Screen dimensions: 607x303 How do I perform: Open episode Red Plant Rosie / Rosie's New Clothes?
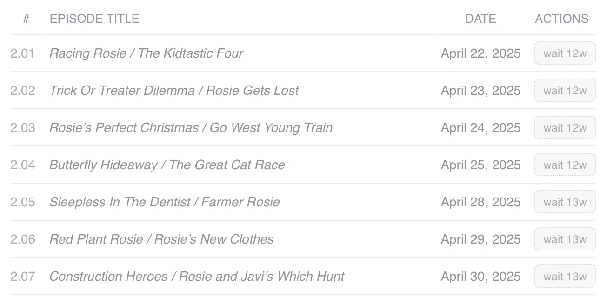click(161, 239)
